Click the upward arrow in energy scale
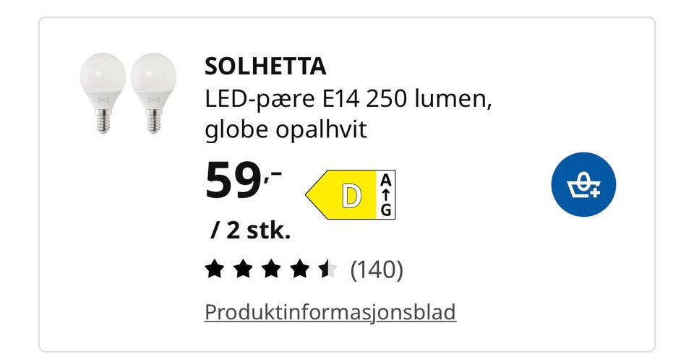Viewport: 694px width, 354px height. [x=387, y=195]
